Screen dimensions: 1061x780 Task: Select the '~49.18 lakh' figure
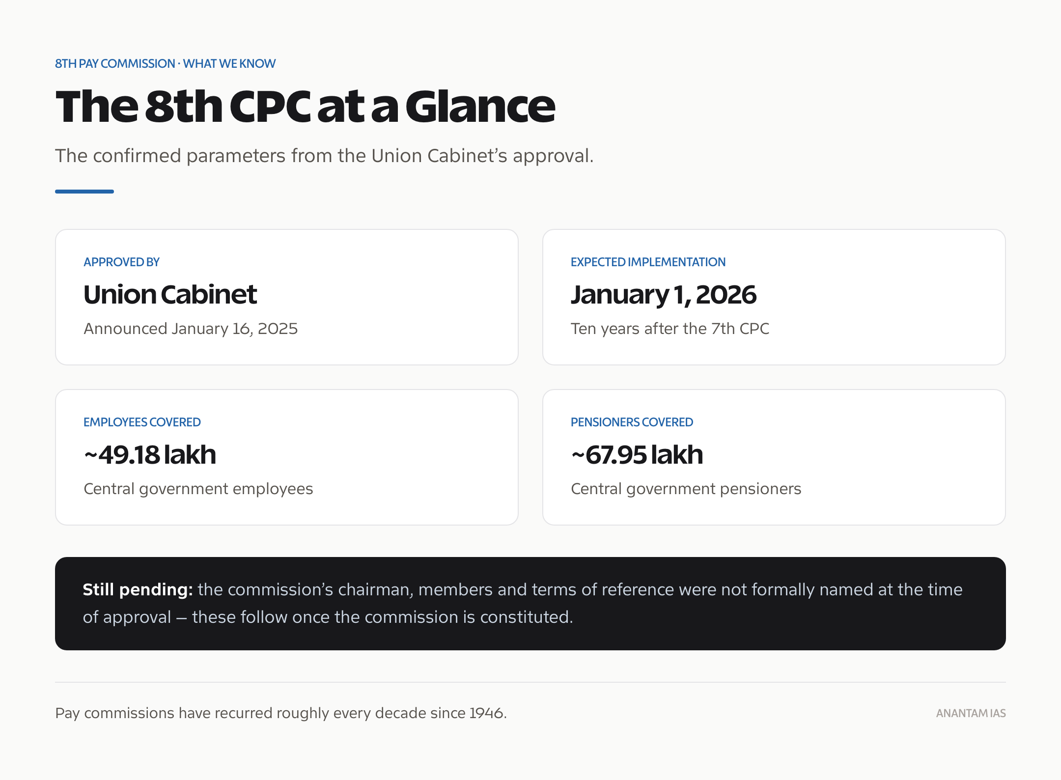(x=150, y=455)
